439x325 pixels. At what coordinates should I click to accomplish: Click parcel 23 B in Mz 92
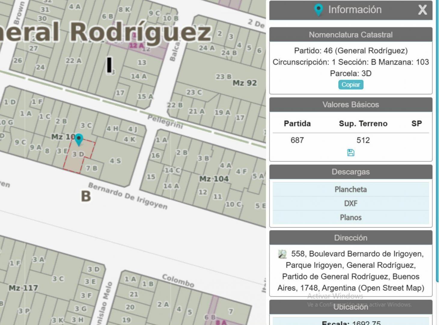point(224,77)
